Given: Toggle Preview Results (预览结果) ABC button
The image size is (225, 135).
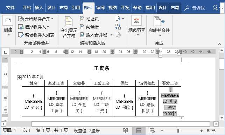Looking at the screenshot, I should 136,21.
